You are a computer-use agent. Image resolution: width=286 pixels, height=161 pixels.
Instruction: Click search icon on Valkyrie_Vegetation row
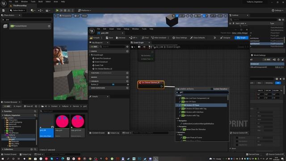(35, 115)
